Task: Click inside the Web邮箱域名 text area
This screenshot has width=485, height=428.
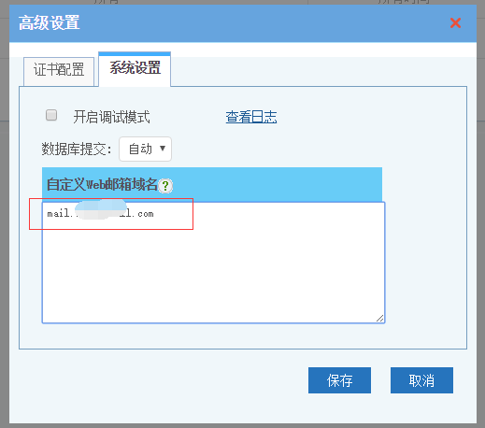Action: pyautogui.click(x=213, y=263)
